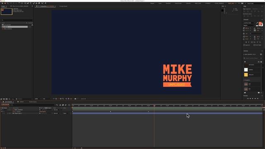Screen dimensions: 265x149
Task: Open the font style Regular dropdown
Action: 249,25
